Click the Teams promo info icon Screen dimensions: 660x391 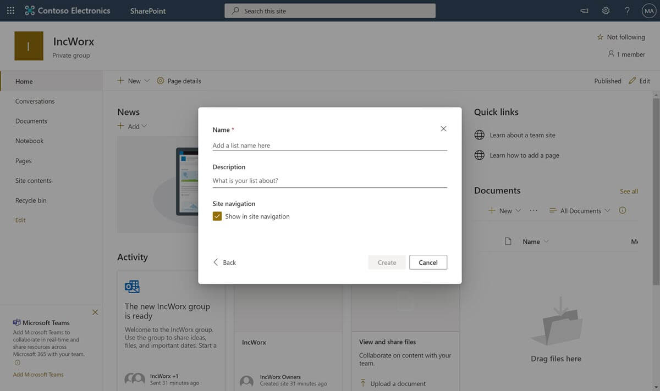point(17,363)
